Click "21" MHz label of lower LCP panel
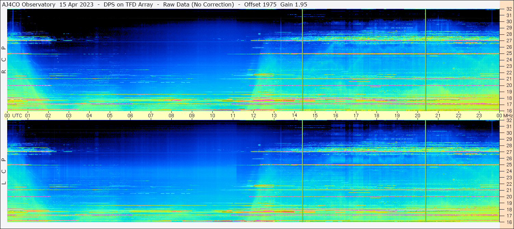514x229 pixels. pos(509,190)
